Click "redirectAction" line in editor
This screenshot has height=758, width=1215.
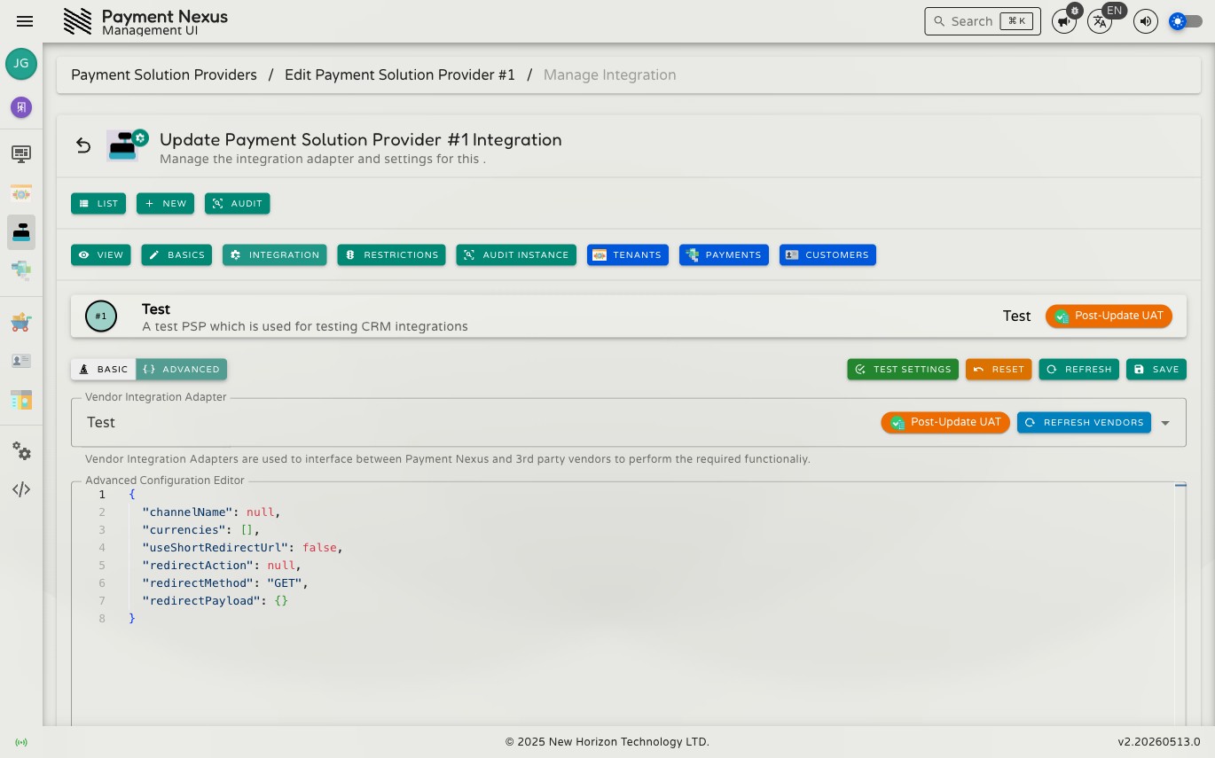(x=222, y=566)
